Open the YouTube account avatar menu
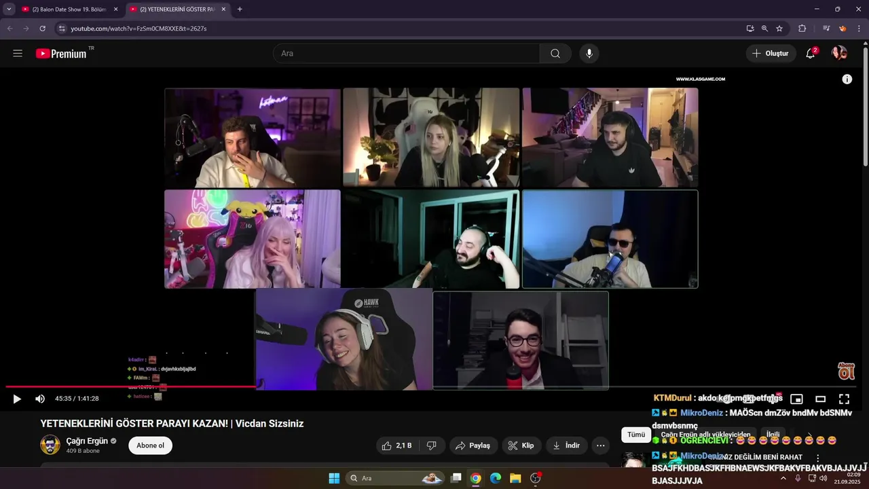Screen dimensions: 869x489 pos(840,54)
